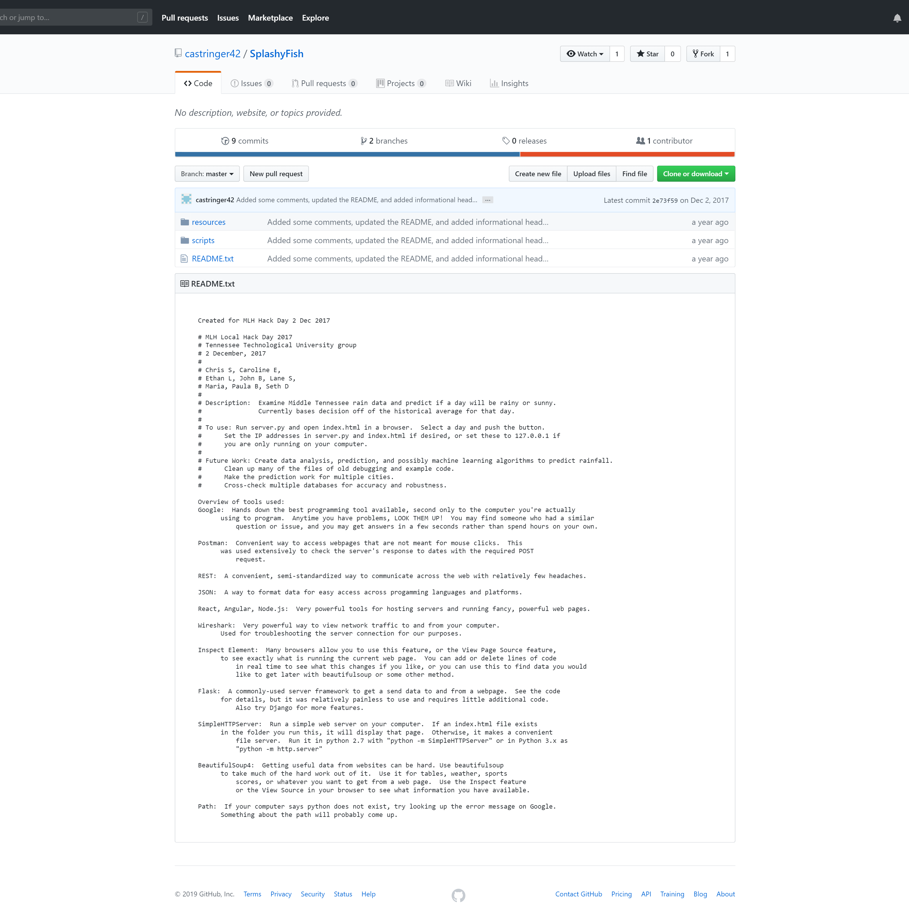View the 1 contributor
This screenshot has height=909, width=909.
tap(664, 141)
